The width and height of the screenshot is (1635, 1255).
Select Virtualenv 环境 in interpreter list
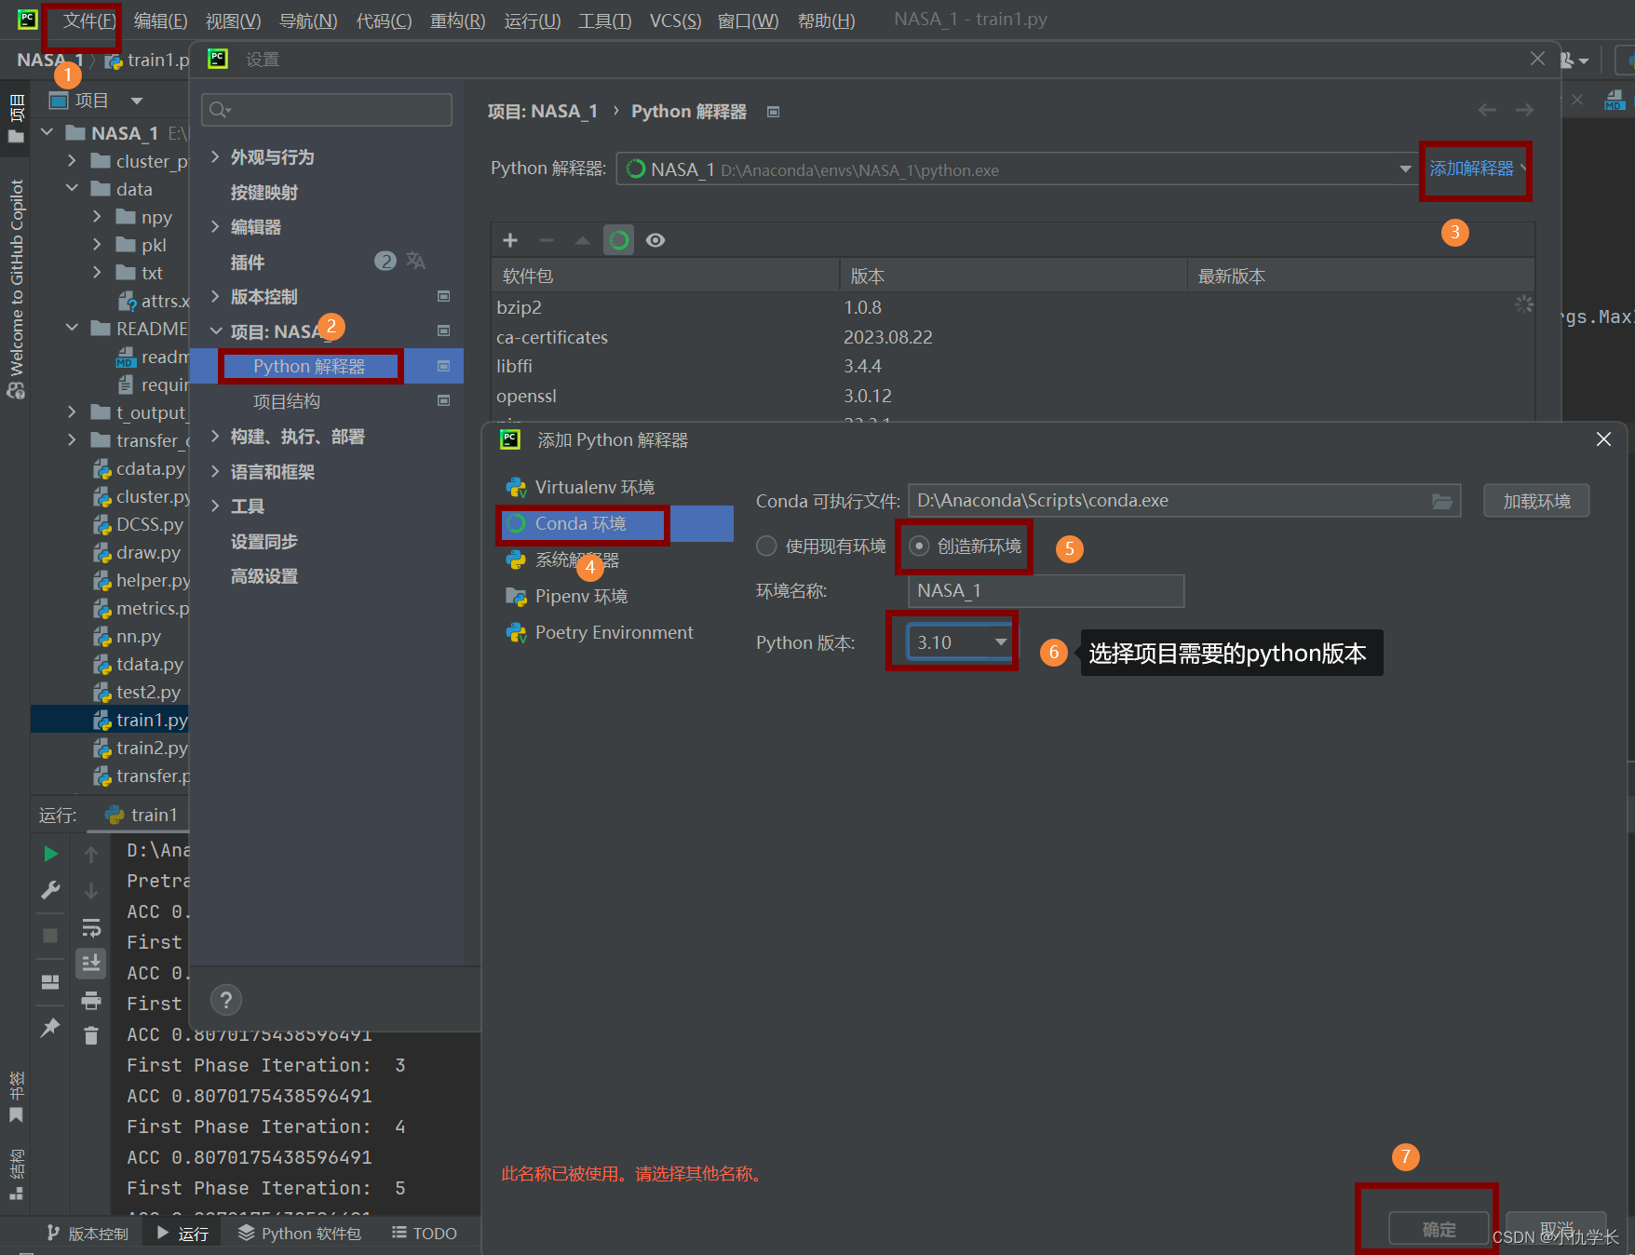tap(595, 487)
